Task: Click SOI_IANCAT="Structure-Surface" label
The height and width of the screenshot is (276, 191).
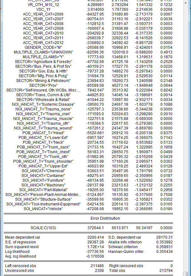Action: 43,199
